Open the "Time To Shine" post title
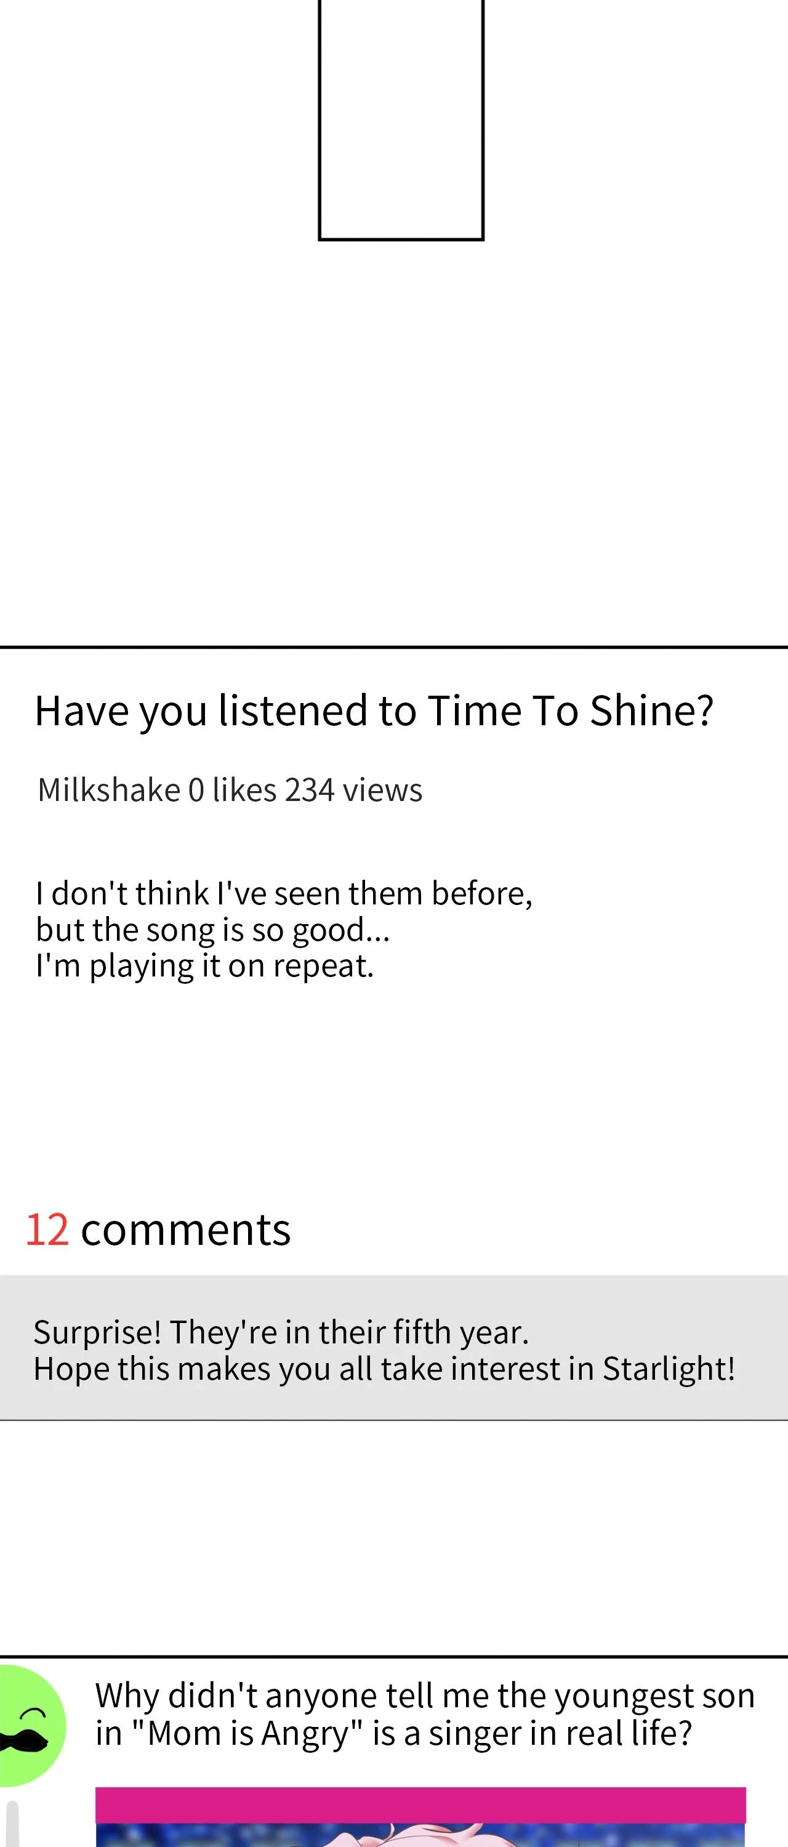Viewport: 788px width, 1847px height. pyautogui.click(x=374, y=710)
